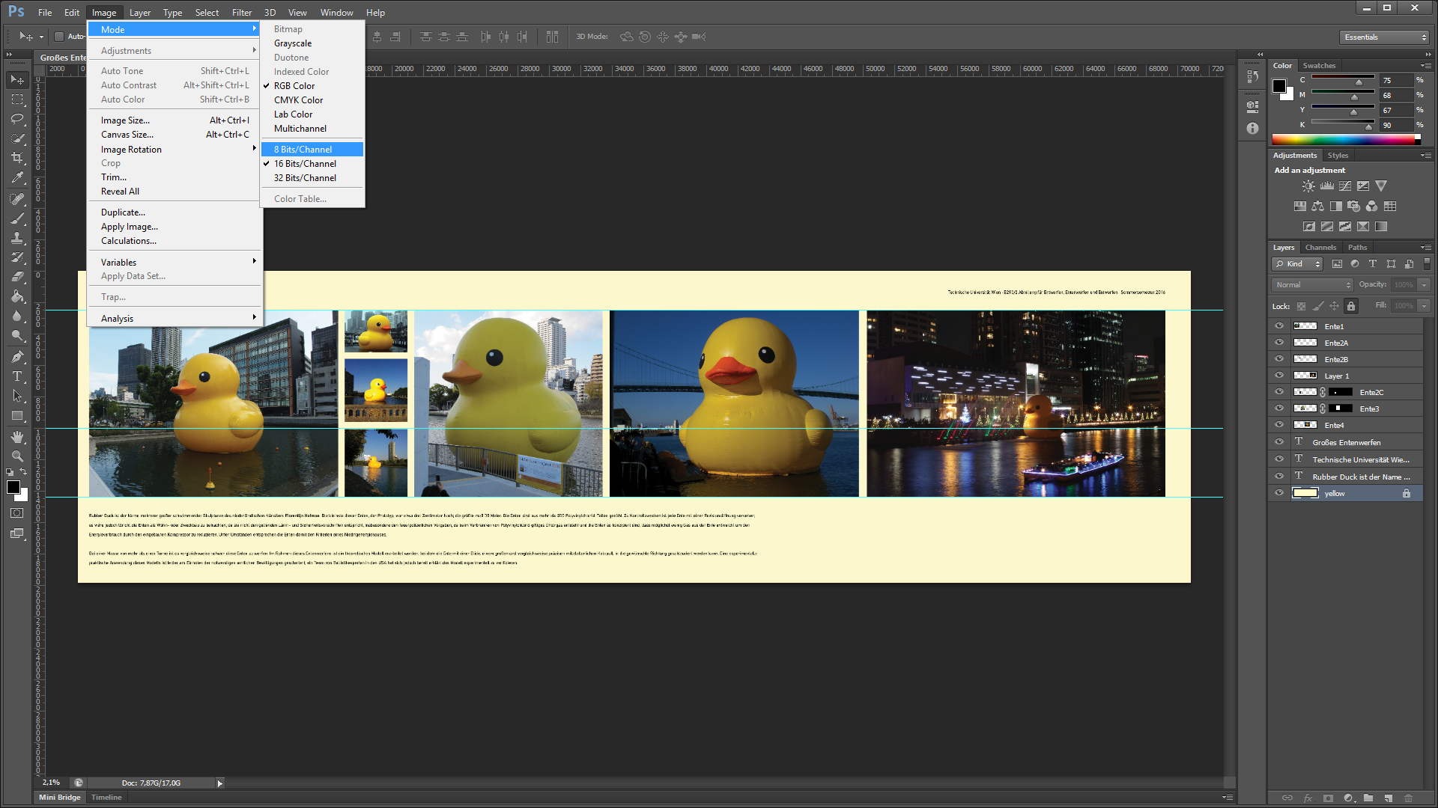Choose CMYK Color mode
1438x808 pixels.
point(312,100)
